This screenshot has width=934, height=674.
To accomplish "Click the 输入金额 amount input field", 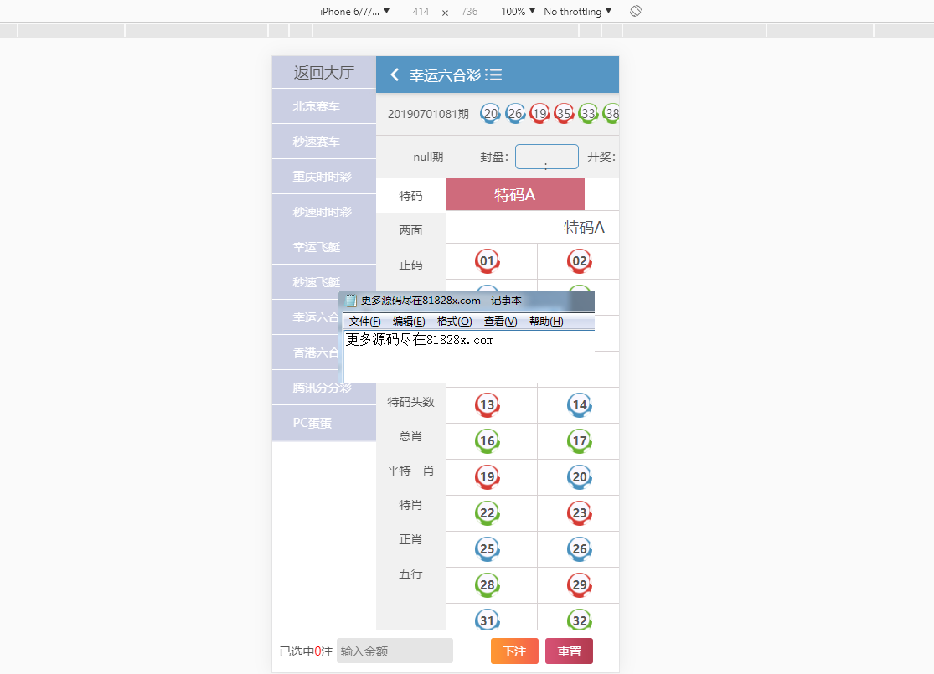I will click(395, 651).
